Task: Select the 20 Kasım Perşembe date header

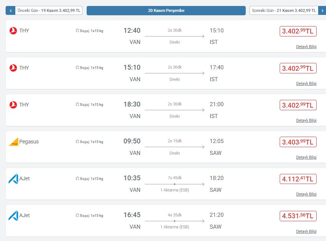Action: coord(166,10)
